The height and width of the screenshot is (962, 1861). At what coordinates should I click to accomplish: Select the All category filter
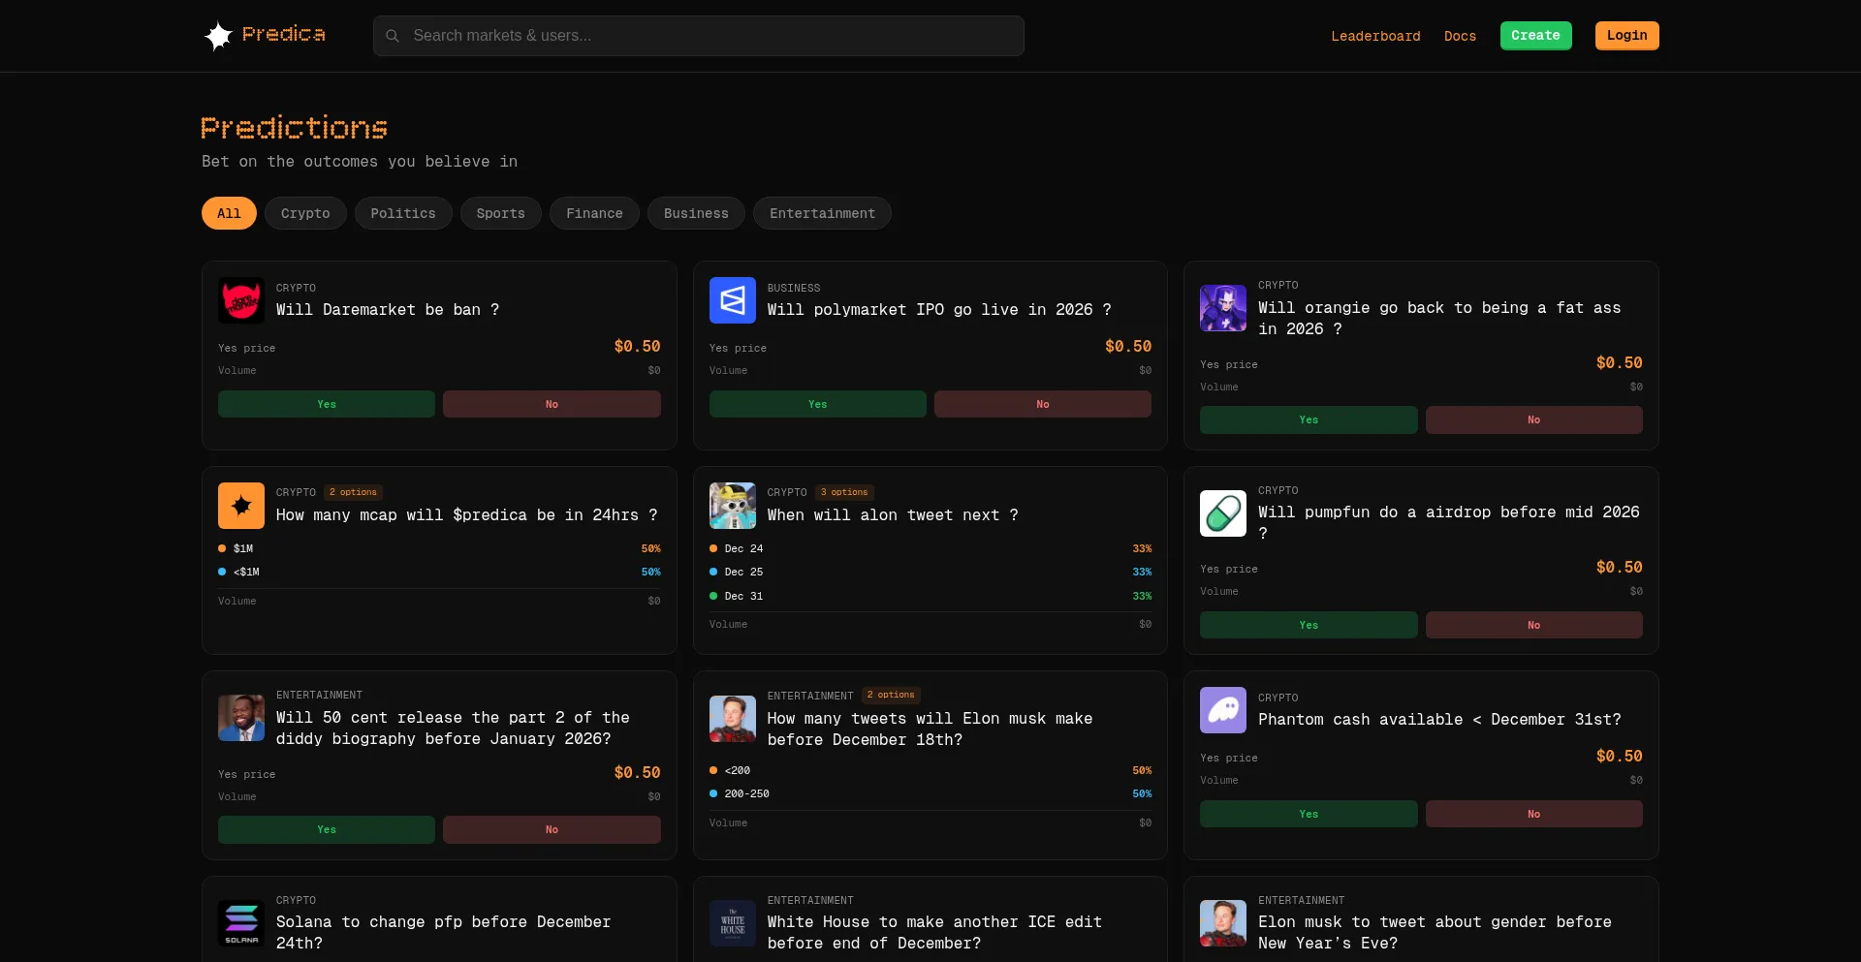click(229, 213)
